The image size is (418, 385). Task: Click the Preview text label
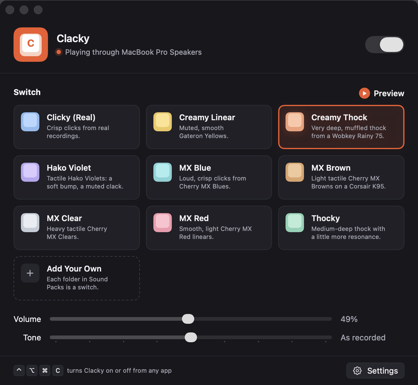coord(389,93)
